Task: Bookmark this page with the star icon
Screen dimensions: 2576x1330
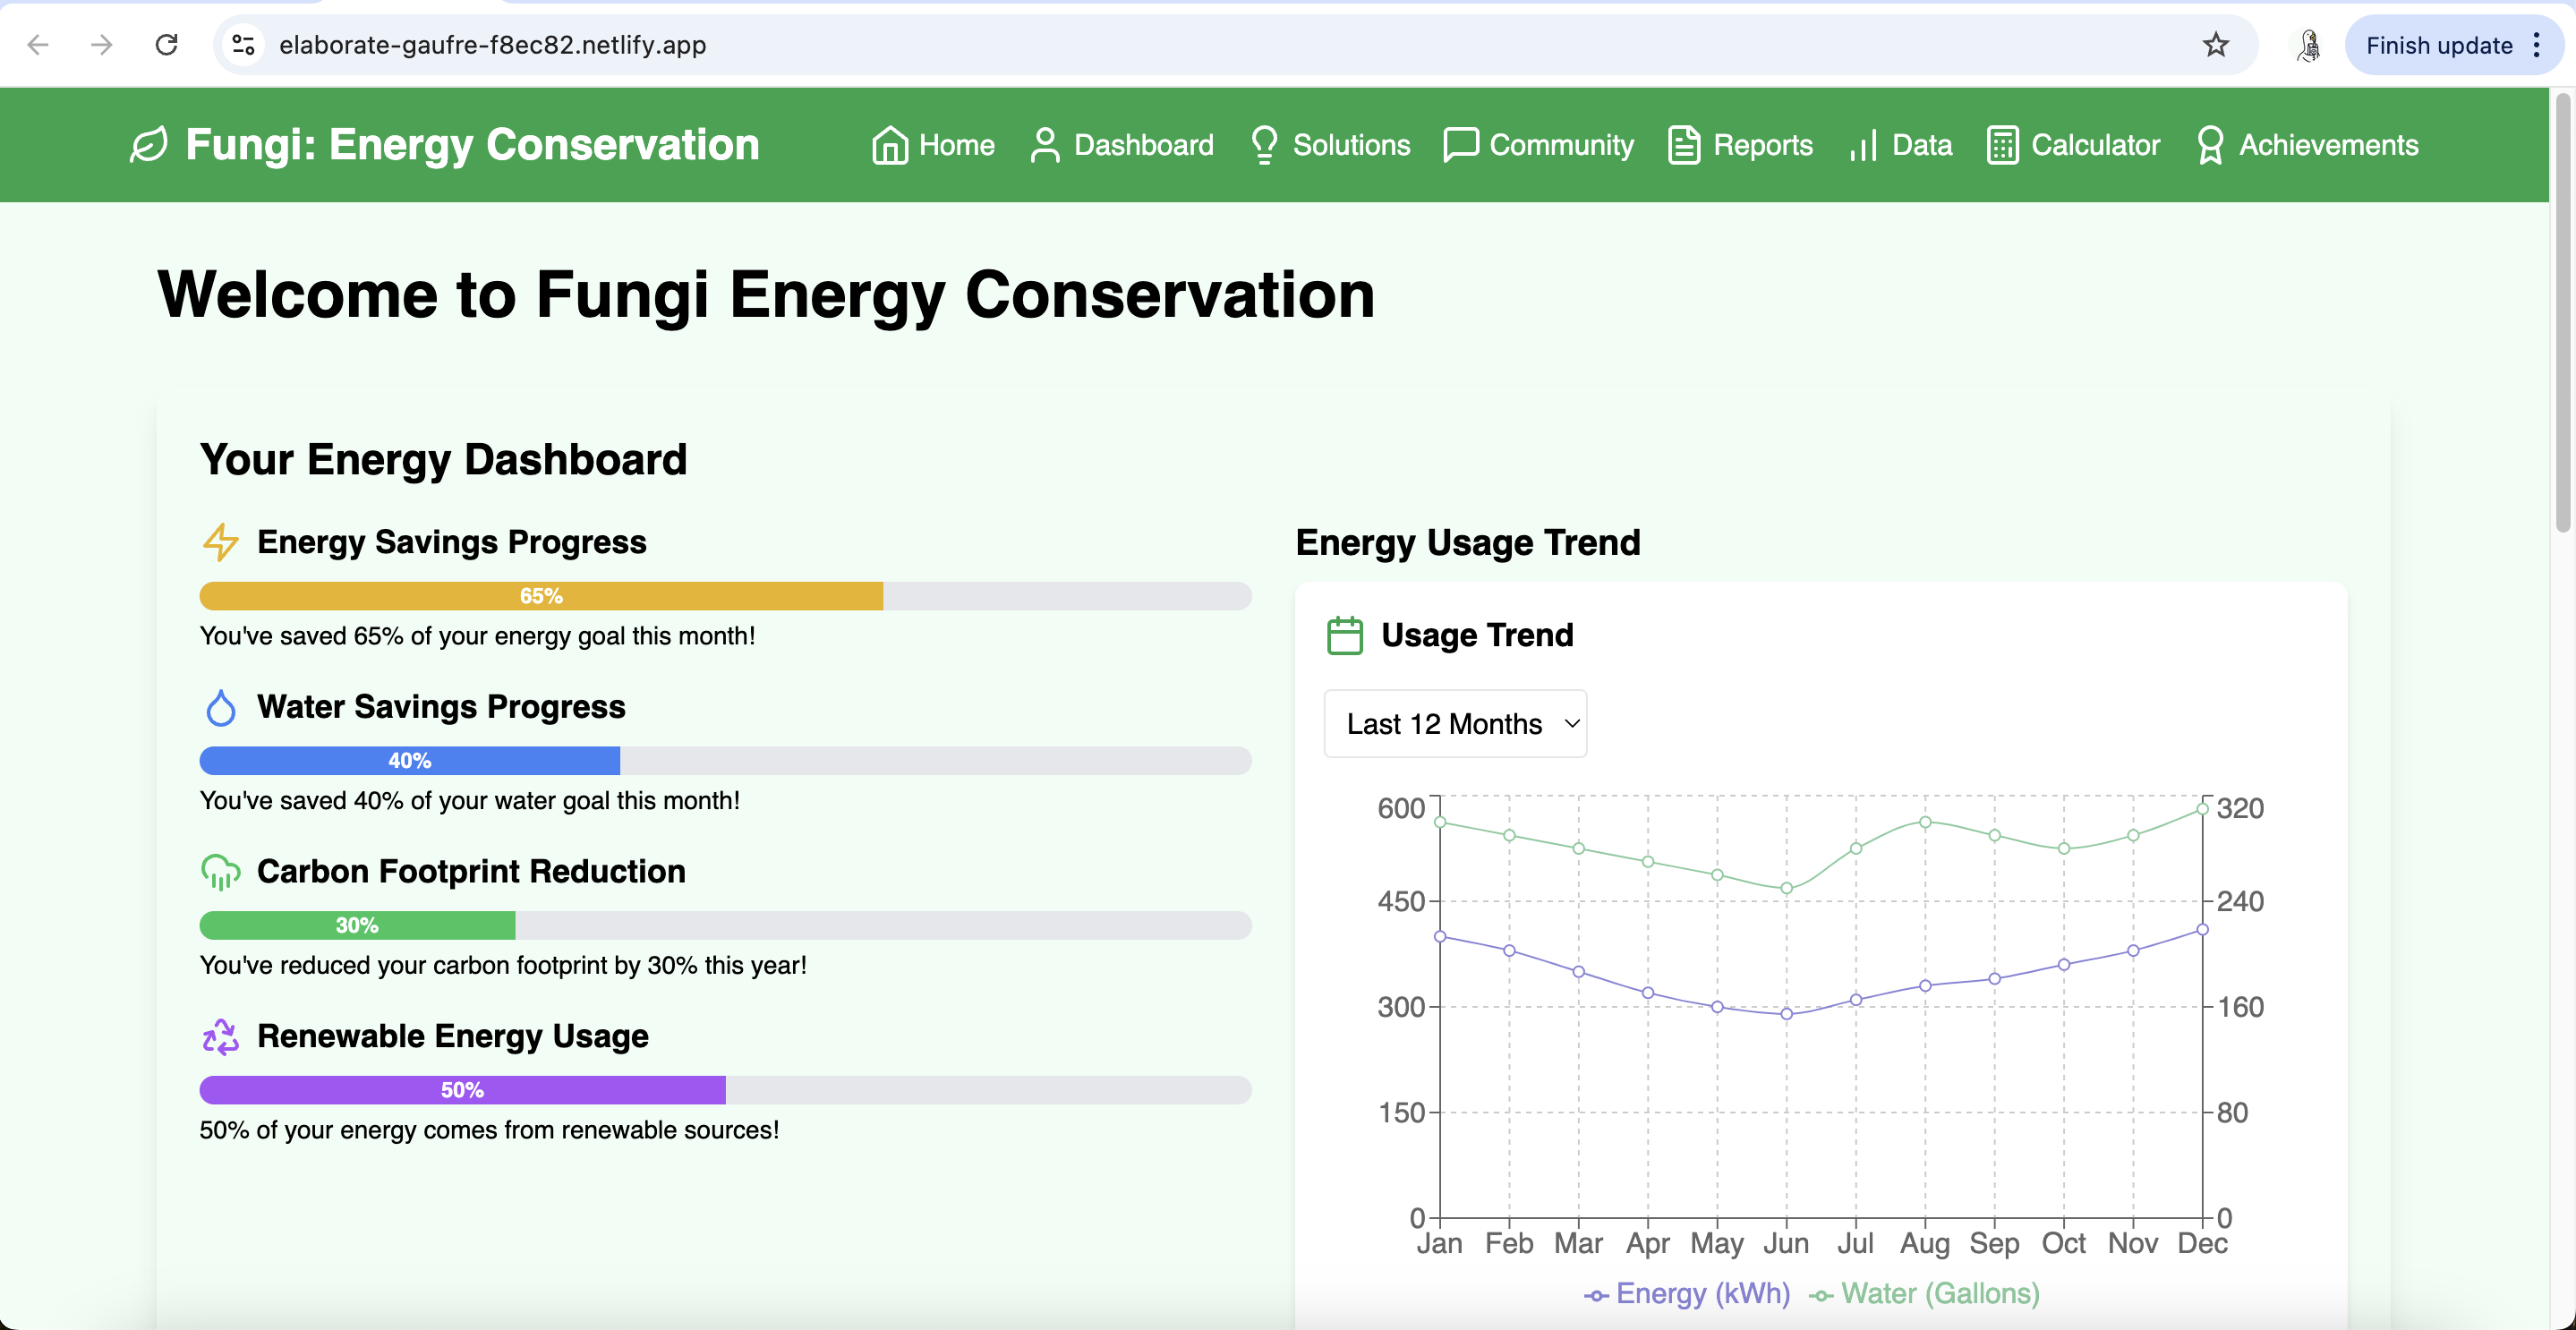Action: [x=2215, y=45]
